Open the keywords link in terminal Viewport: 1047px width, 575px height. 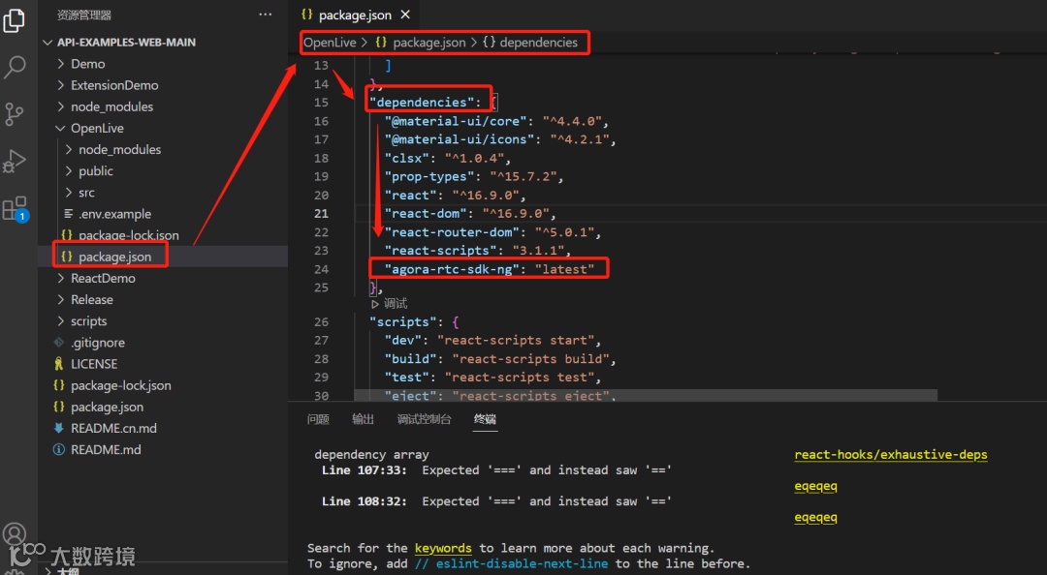[443, 548]
